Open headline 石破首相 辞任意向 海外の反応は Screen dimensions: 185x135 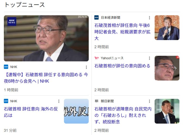point(31,112)
